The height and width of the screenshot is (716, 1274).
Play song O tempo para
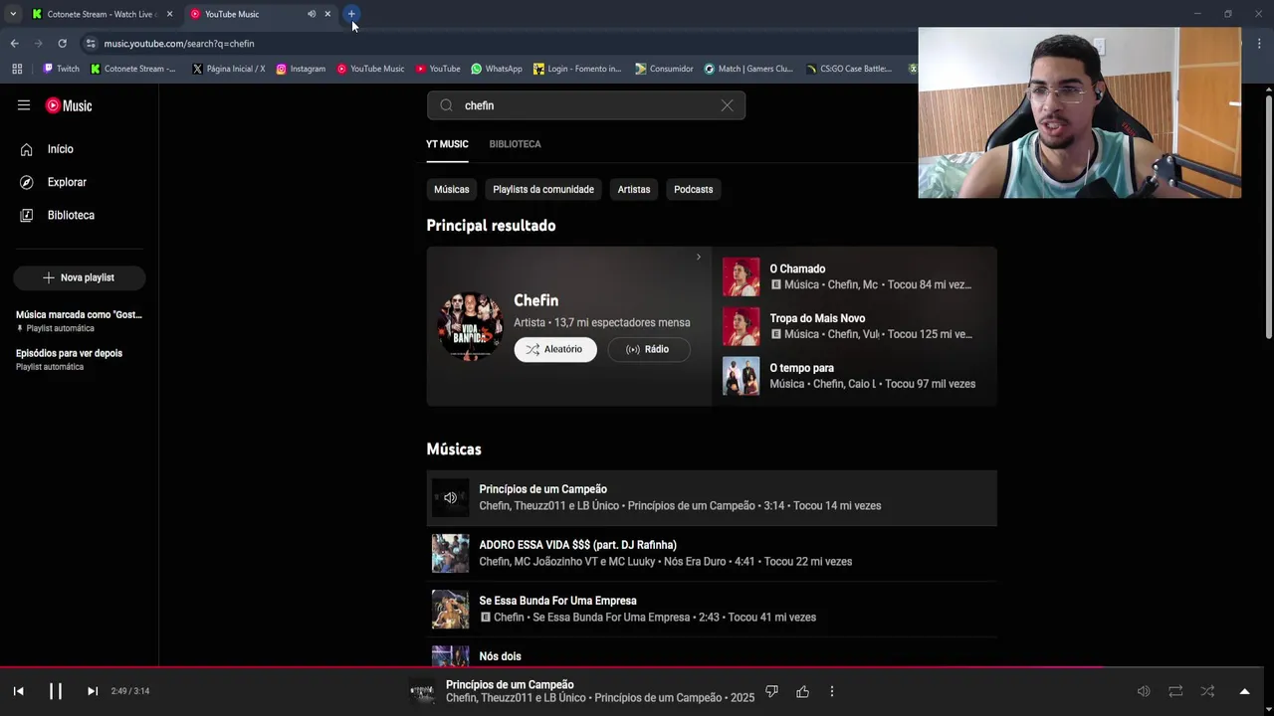(801, 368)
